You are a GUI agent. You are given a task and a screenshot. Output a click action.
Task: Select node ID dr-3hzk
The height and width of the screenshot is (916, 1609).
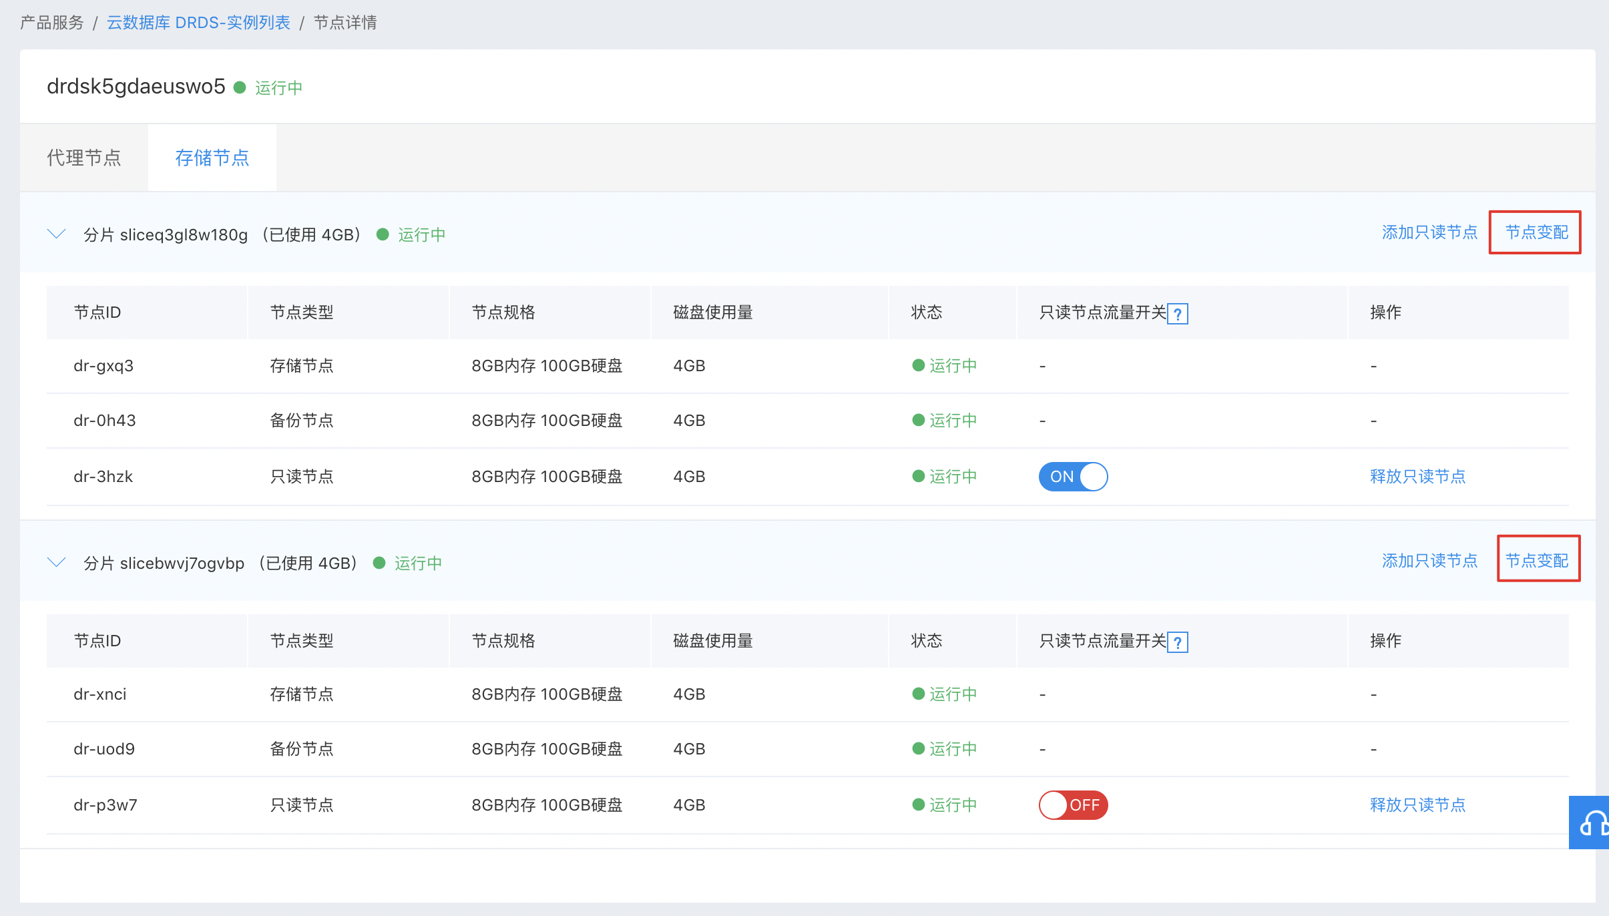tap(103, 477)
